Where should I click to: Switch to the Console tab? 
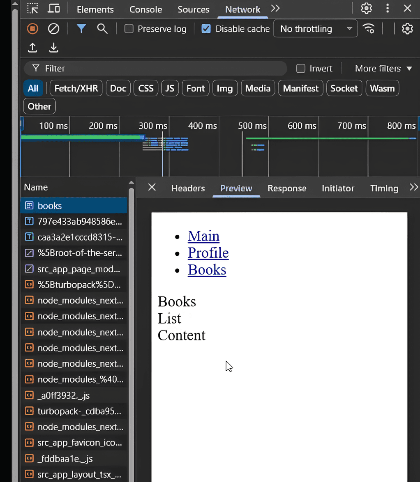coord(145,9)
